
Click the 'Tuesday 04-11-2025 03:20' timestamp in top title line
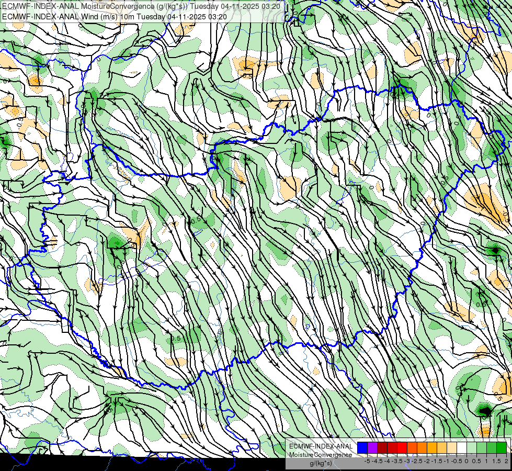235,6
